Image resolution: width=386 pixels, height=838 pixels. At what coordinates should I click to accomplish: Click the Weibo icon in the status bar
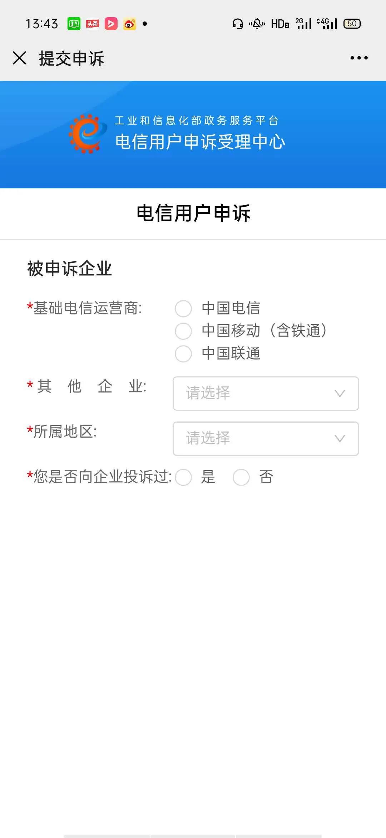pyautogui.click(x=129, y=24)
